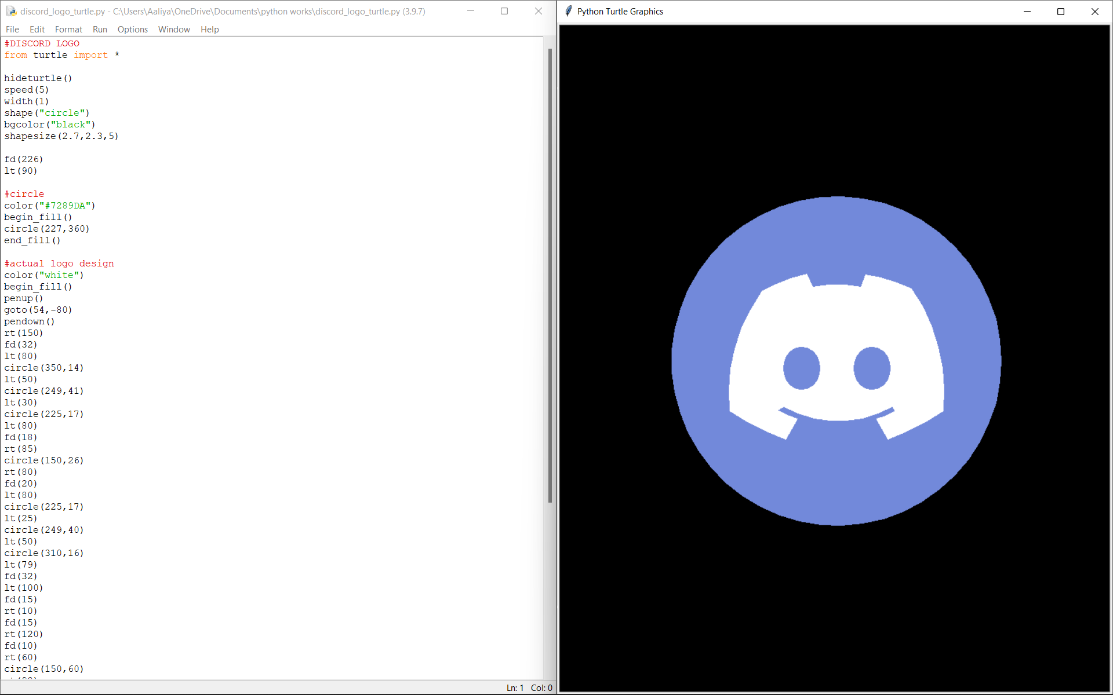Close the IDLE editor window
Viewport: 1113px width, 695px height.
[539, 11]
